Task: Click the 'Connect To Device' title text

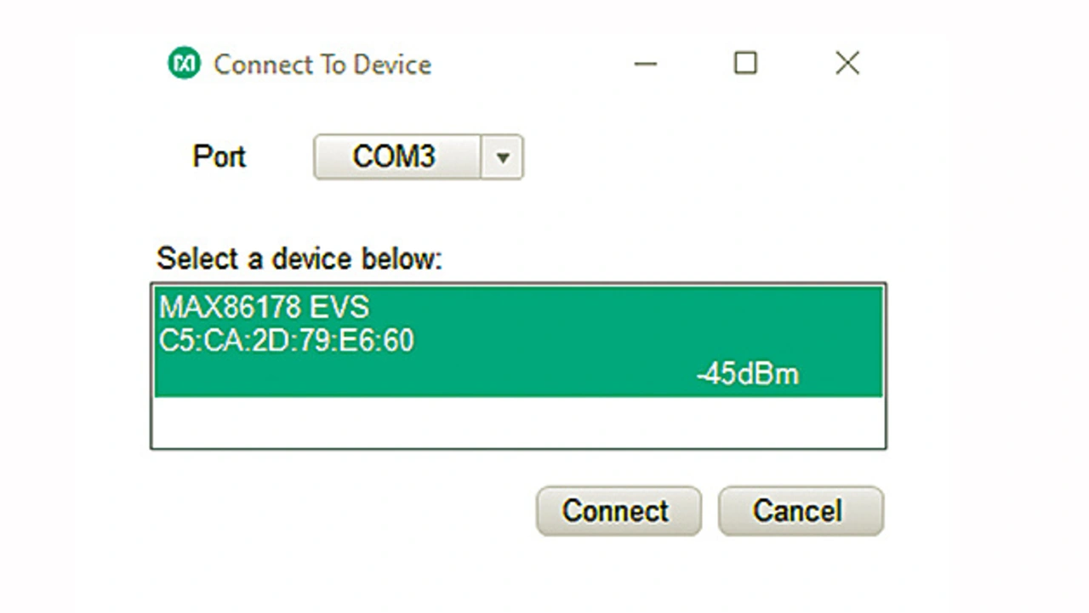Action: click(x=322, y=65)
